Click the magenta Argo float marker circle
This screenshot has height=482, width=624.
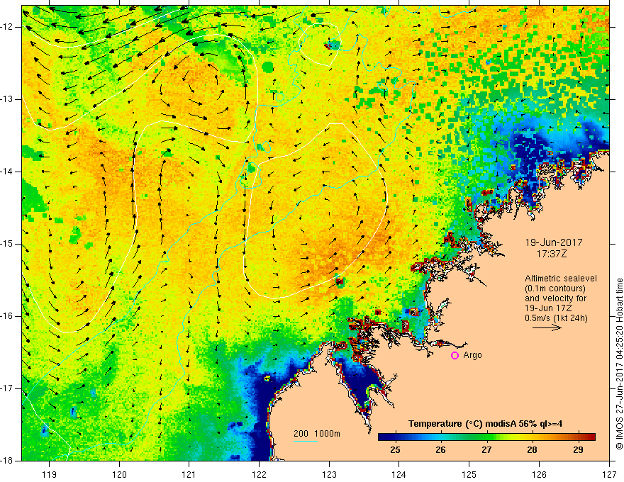455,355
